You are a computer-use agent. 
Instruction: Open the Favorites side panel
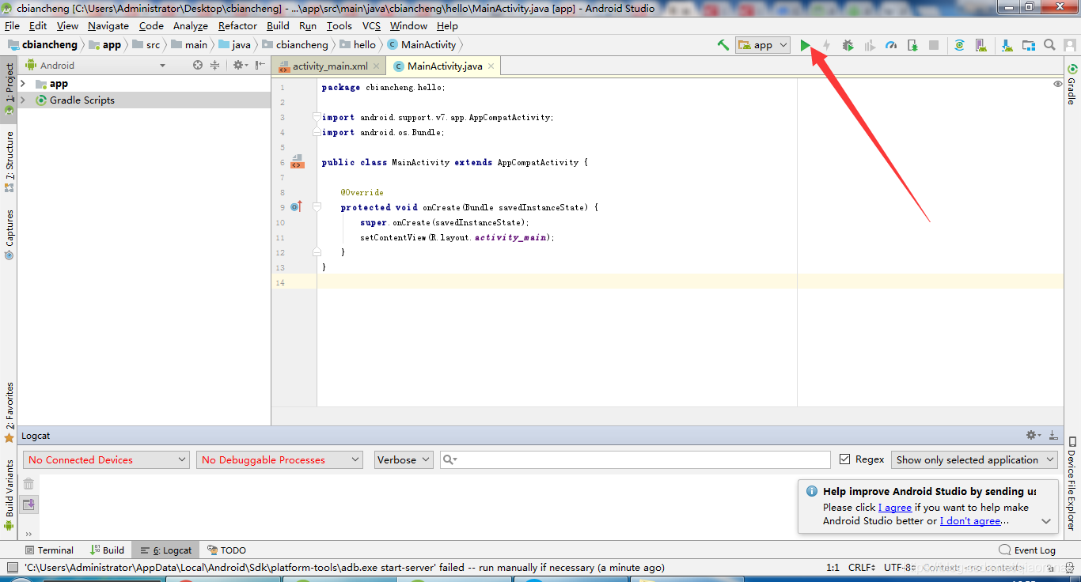pos(9,413)
